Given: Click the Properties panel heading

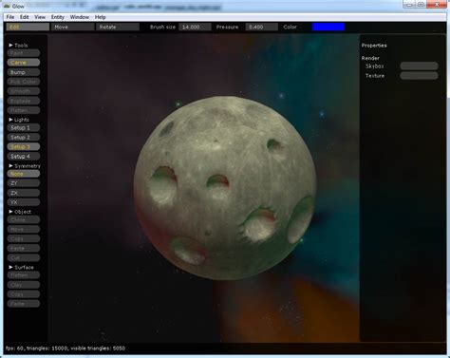Looking at the screenshot, I should [x=374, y=46].
